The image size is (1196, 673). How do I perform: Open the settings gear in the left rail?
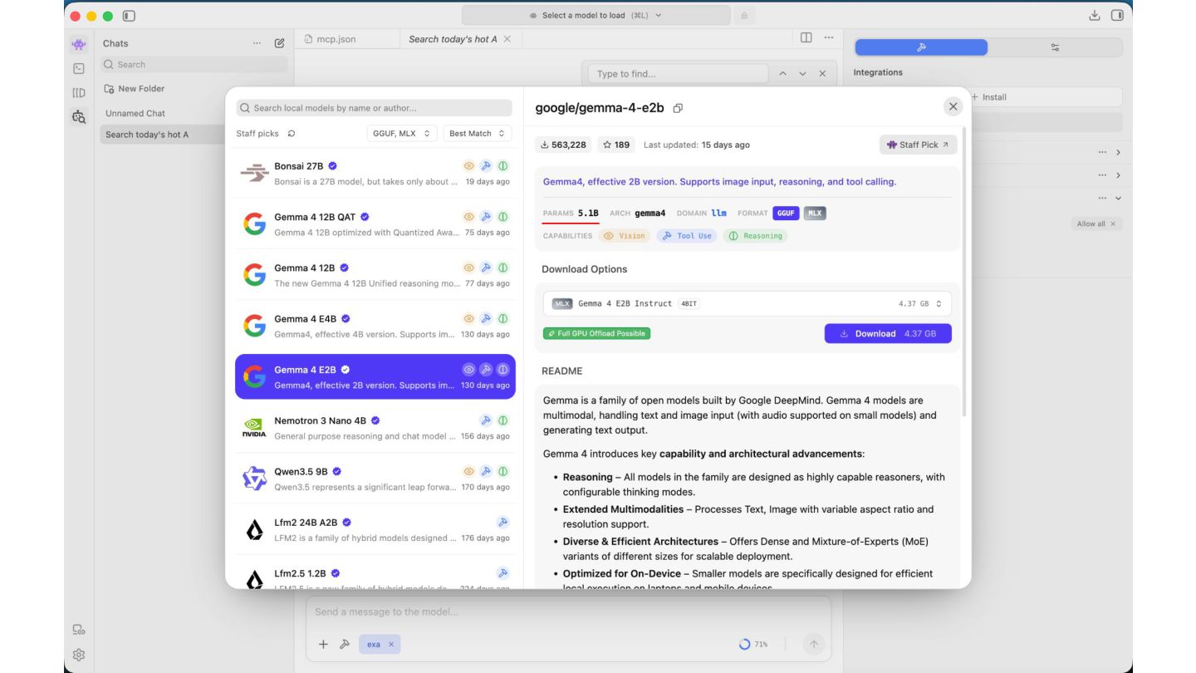(79, 655)
